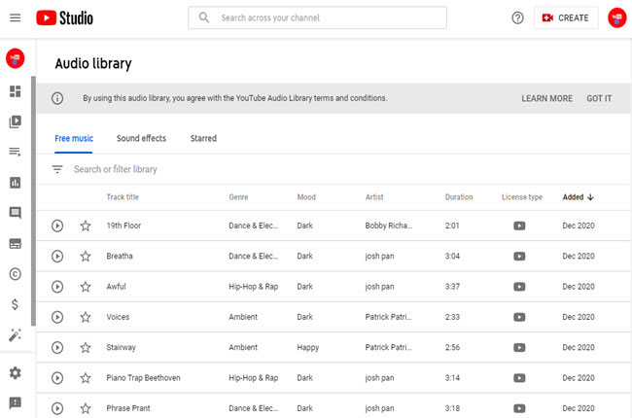This screenshot has width=632, height=418.
Task: Sort by the Added column header
Action: [x=578, y=197]
